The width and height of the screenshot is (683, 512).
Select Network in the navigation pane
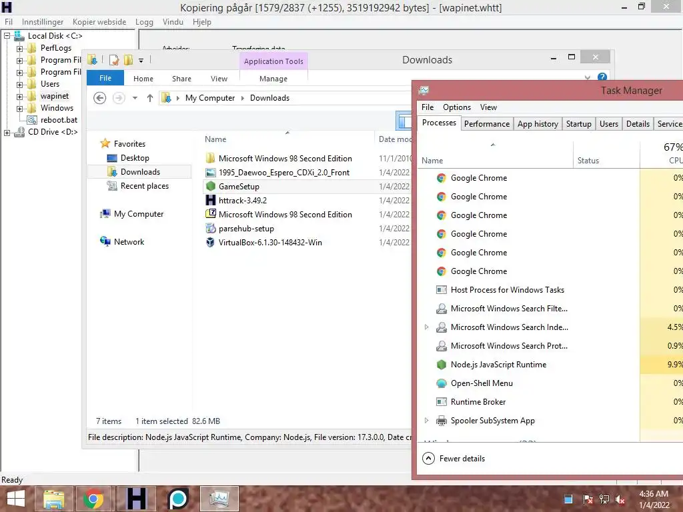pyautogui.click(x=129, y=242)
